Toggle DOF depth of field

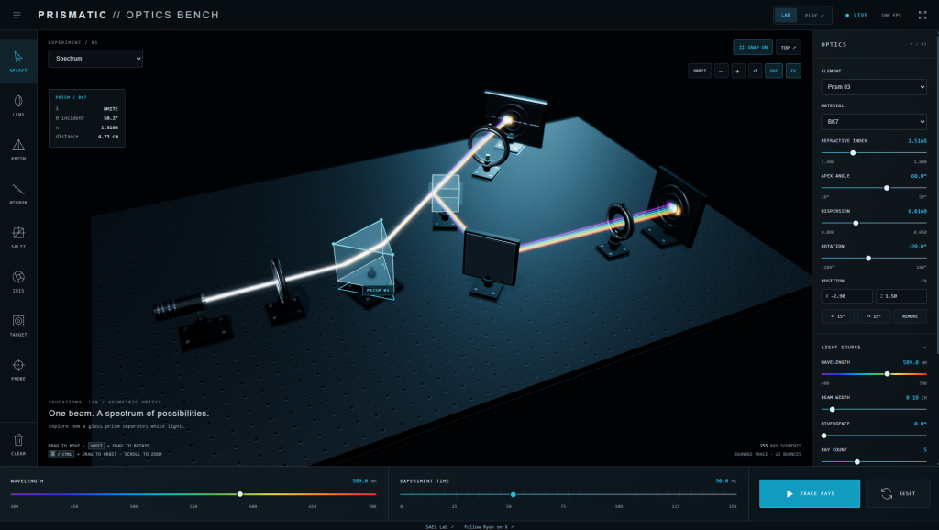[x=774, y=71]
